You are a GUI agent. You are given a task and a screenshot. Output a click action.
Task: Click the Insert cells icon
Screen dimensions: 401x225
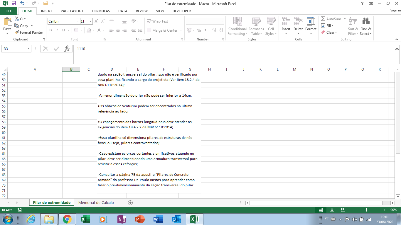click(286, 21)
